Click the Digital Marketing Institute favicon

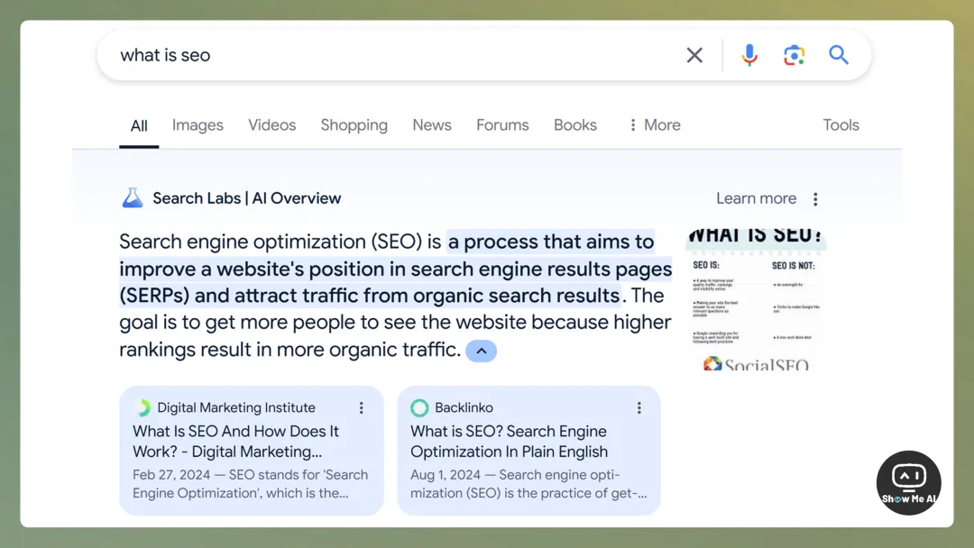click(142, 407)
